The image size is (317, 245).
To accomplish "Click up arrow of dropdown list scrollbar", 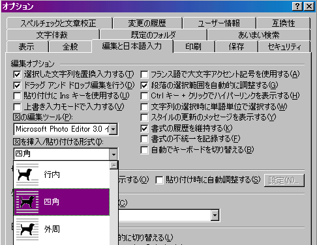I will click(113, 166).
